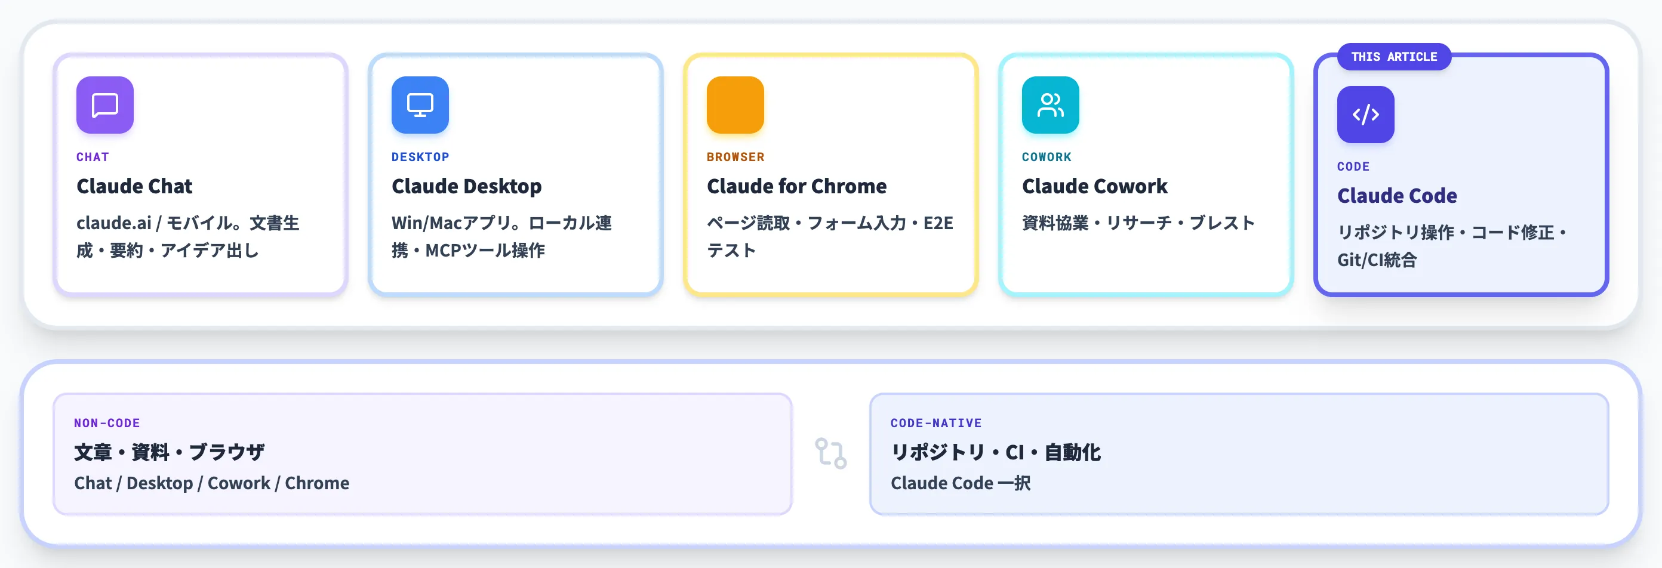Click the text 資料協業・リサーチ・ブレスト
This screenshot has width=1662, height=568.
[x=1139, y=223]
